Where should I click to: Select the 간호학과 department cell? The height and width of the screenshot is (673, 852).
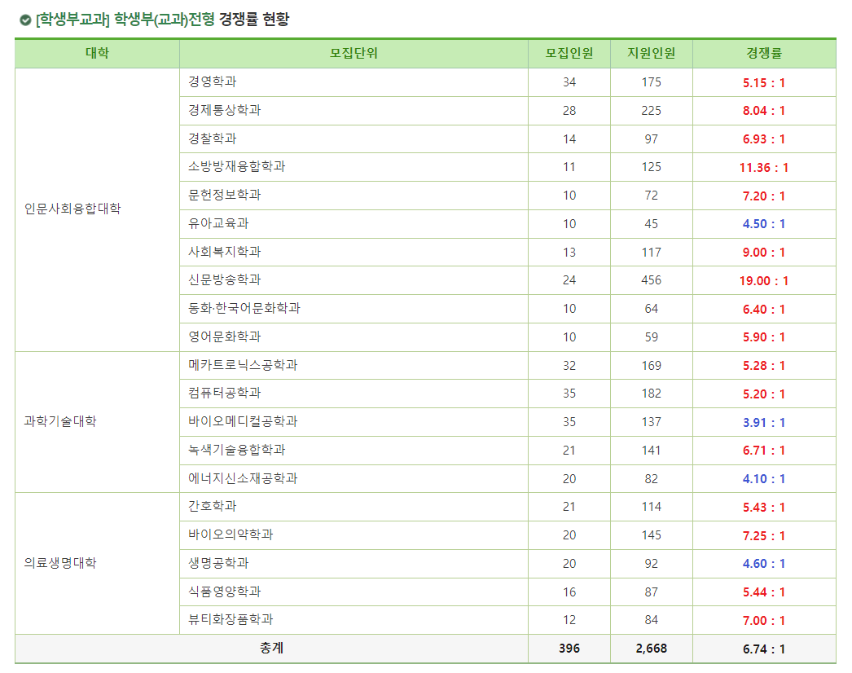coord(203,507)
